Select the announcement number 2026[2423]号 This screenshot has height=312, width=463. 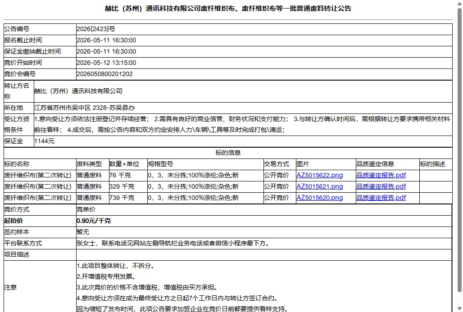coord(95,29)
